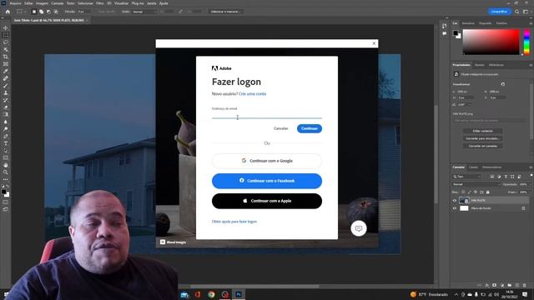The image size is (534, 300).
Task: Open the Color panel options menu
Action: [531, 23]
